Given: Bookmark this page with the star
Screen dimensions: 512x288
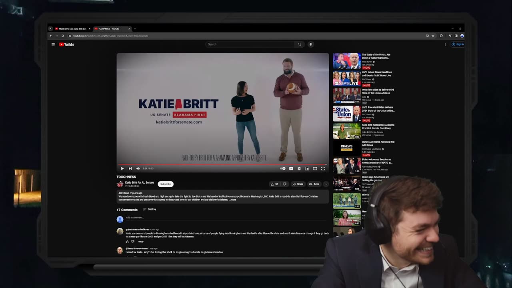Looking at the screenshot, I should (x=433, y=36).
